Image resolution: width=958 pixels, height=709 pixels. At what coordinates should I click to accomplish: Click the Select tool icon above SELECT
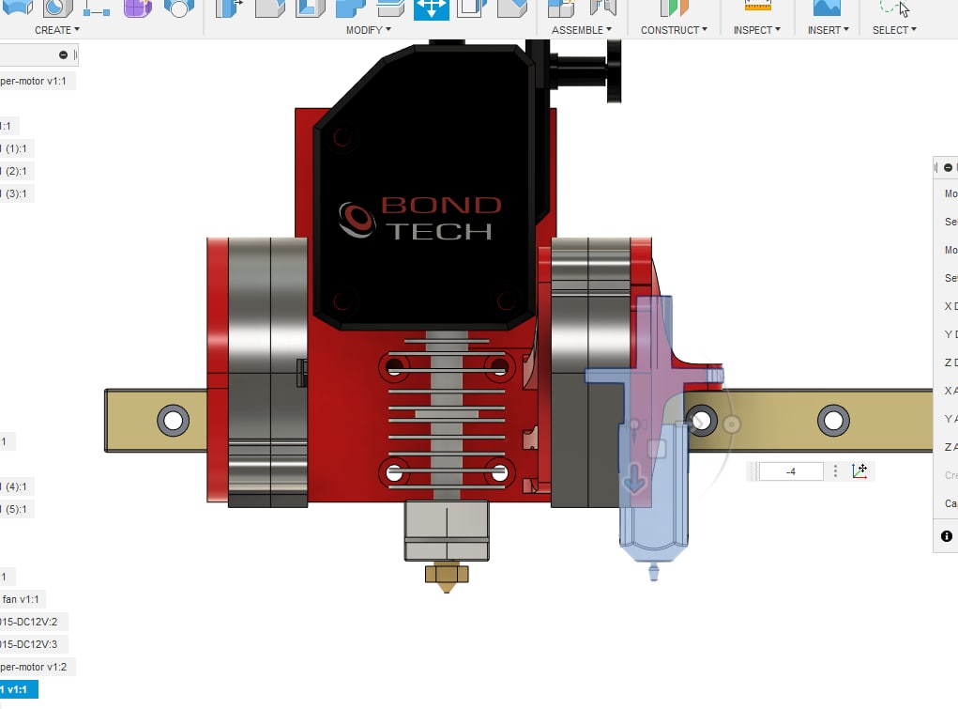[x=894, y=8]
